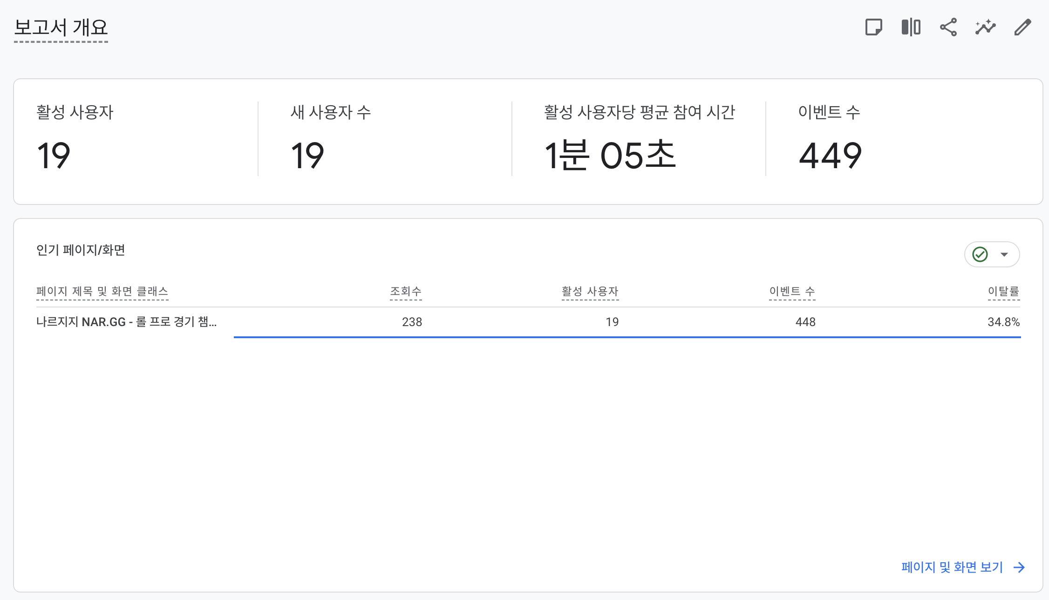Image resolution: width=1049 pixels, height=600 pixels.
Task: Click the pencil customize report icon
Action: coord(1022,27)
